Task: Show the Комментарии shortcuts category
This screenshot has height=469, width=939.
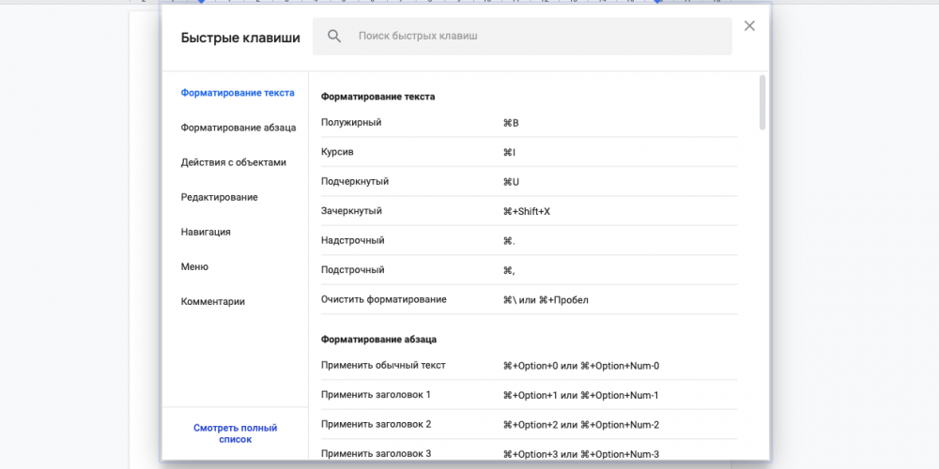Action: (x=213, y=301)
